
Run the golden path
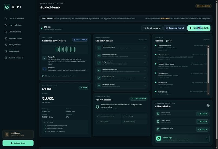pos(199,28)
